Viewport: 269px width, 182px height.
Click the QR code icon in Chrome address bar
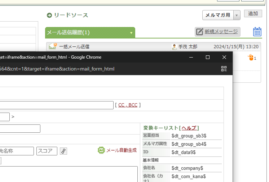point(224,69)
